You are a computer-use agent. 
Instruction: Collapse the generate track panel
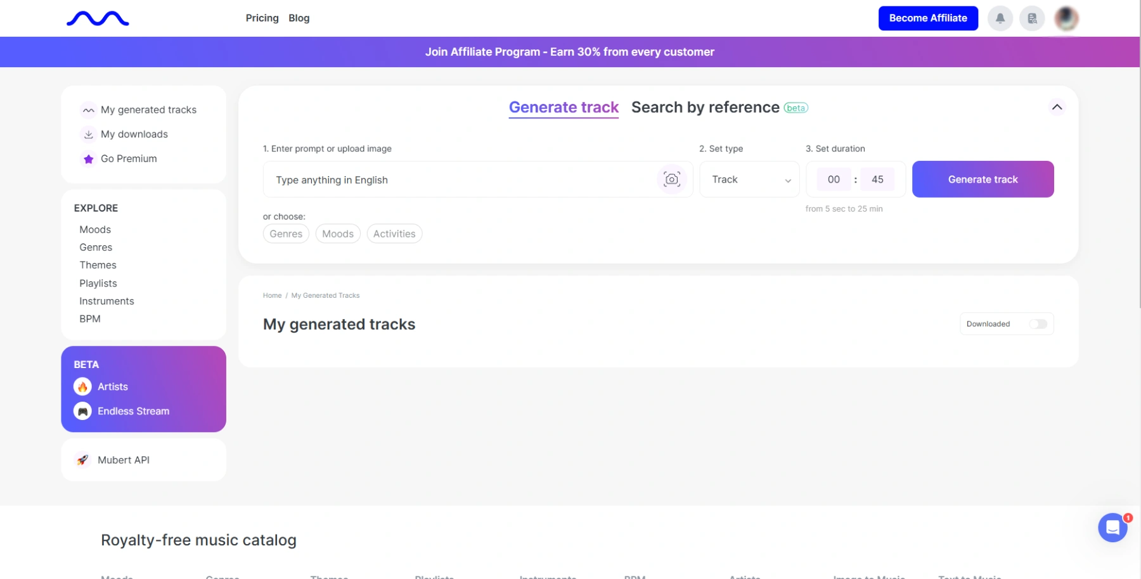tap(1057, 107)
